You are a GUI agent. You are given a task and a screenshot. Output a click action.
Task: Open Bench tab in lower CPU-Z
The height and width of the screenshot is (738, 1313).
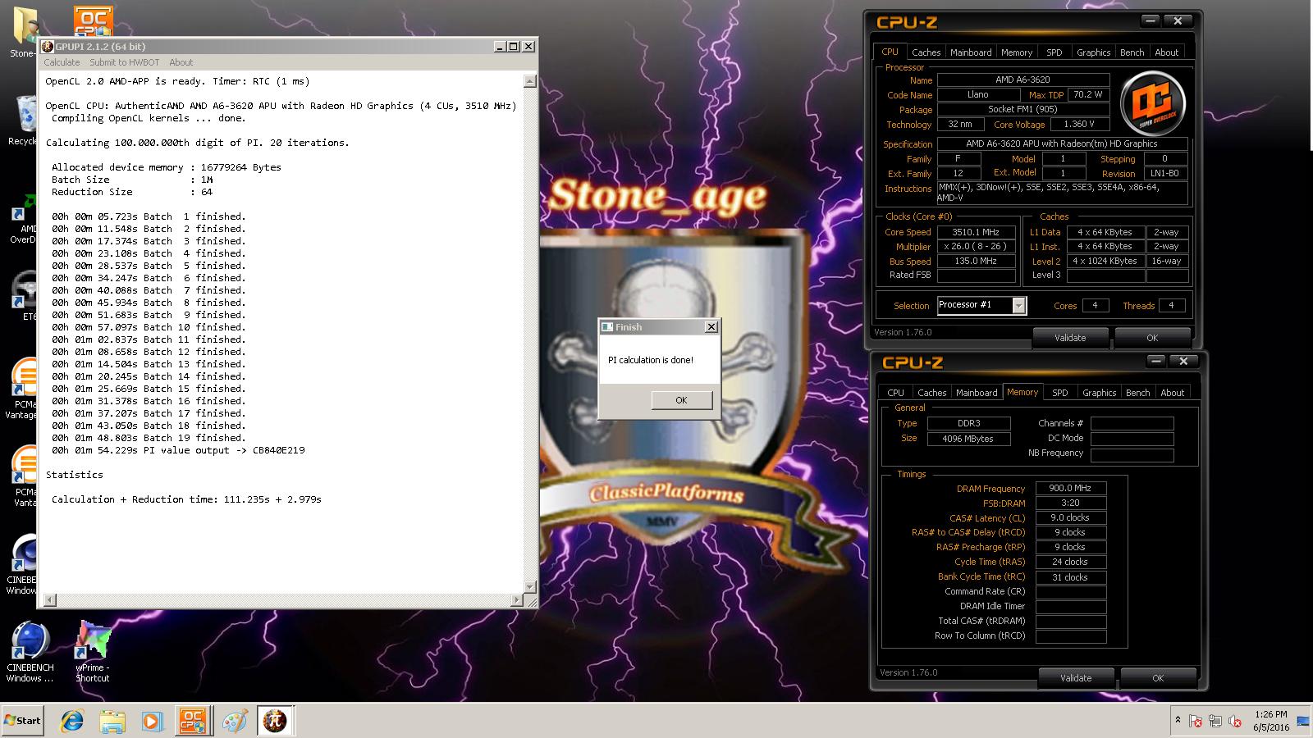point(1138,393)
